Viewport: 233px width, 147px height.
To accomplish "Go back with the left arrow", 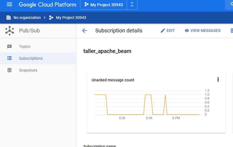I will (84, 31).
